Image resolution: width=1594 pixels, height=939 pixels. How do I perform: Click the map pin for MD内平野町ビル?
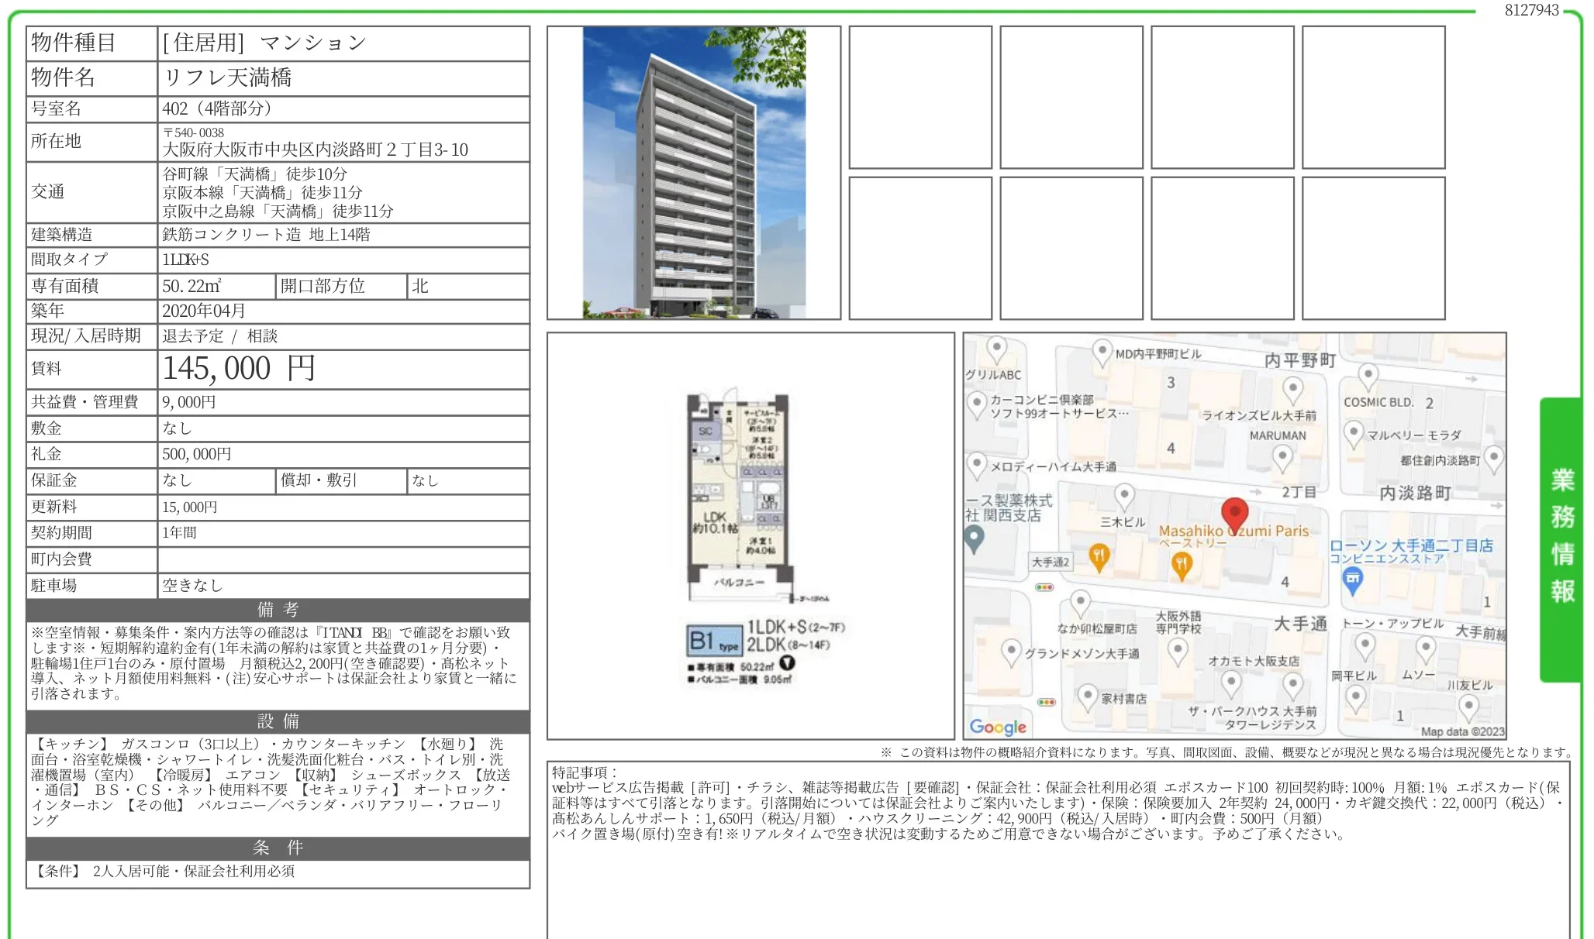coord(1102,352)
